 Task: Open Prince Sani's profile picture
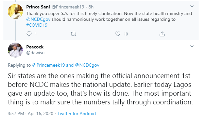(x=15, y=11)
